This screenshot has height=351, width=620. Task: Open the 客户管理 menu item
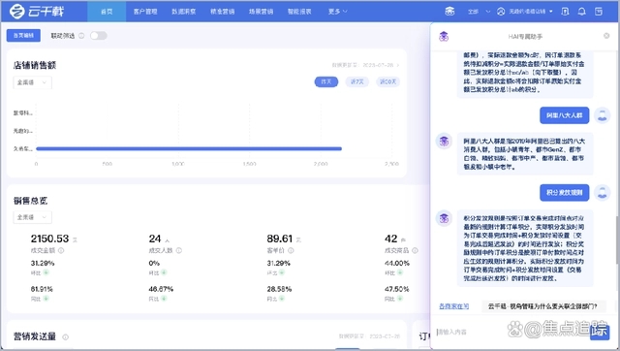click(x=145, y=12)
